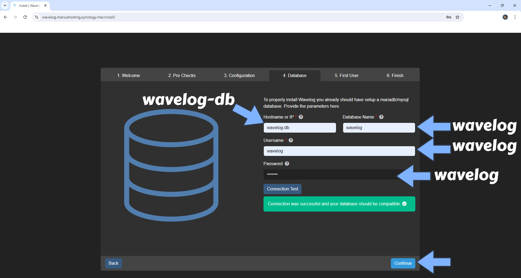The width and height of the screenshot is (521, 278).
Task: Go to the 6. Finish tab
Action: (395, 75)
